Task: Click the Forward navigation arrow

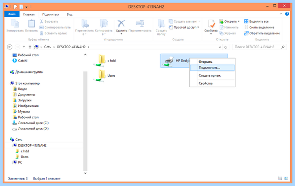Action: (17, 47)
